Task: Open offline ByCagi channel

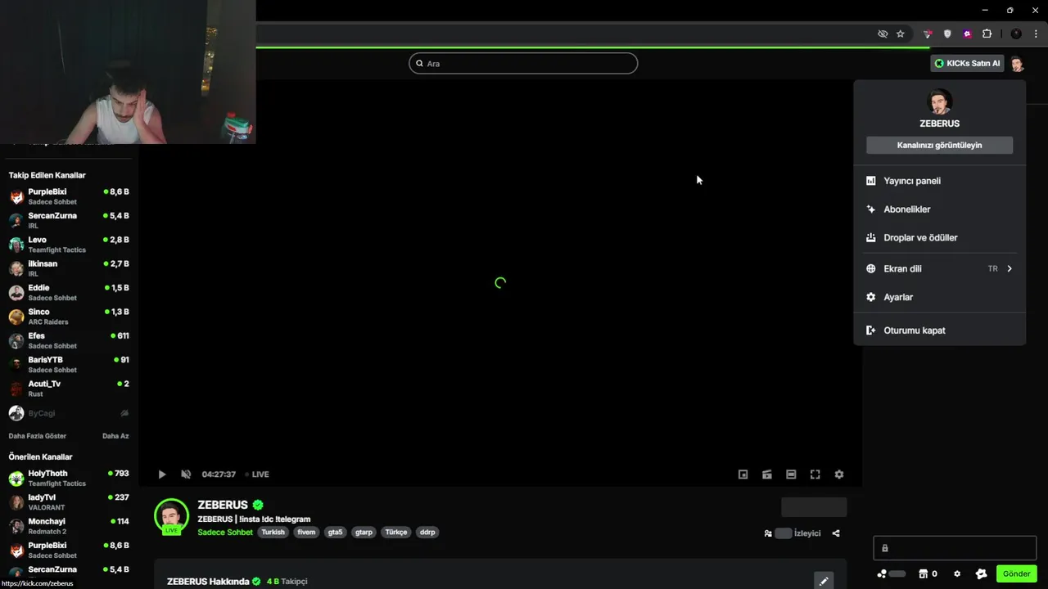Action: coord(69,413)
